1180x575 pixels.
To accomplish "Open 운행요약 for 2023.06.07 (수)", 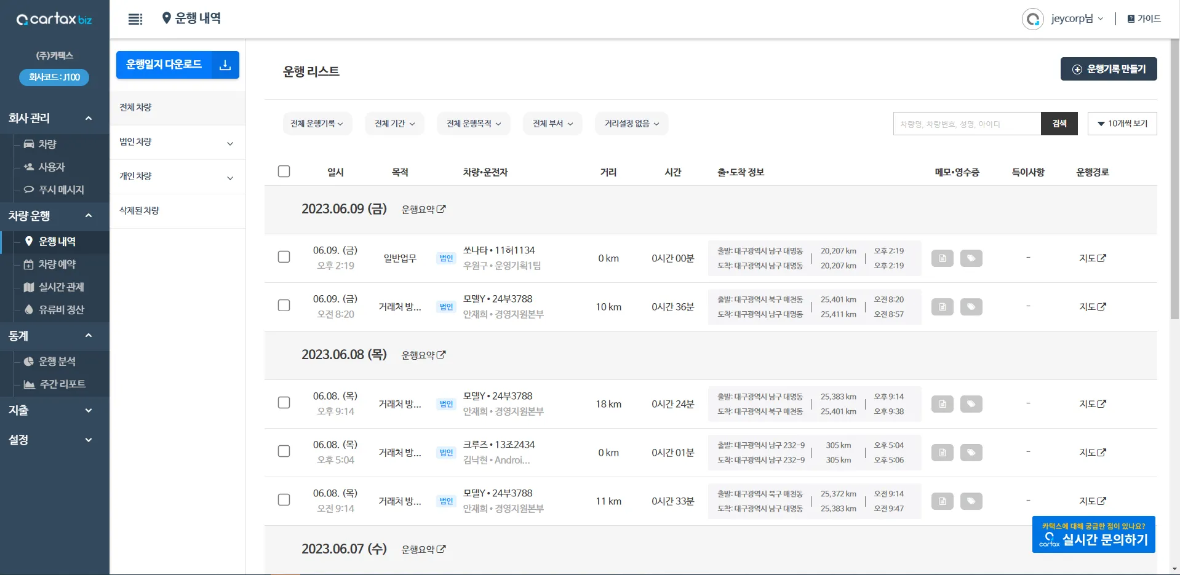I will click(423, 550).
